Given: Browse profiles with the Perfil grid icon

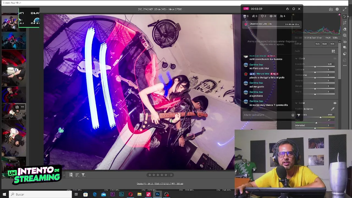Looking at the screenshot, I should (333, 51).
